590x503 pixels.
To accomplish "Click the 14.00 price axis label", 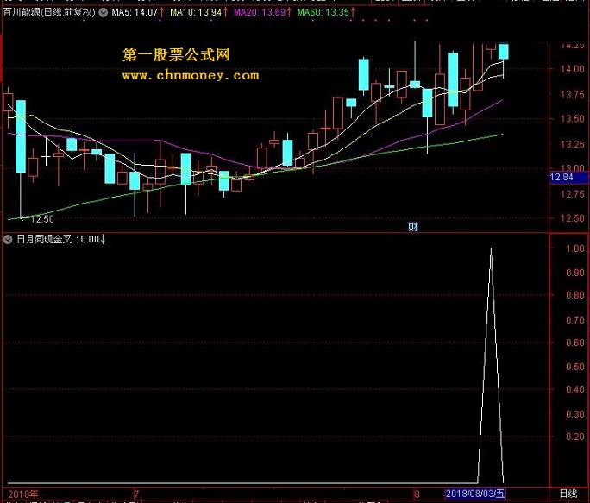I will [572, 69].
